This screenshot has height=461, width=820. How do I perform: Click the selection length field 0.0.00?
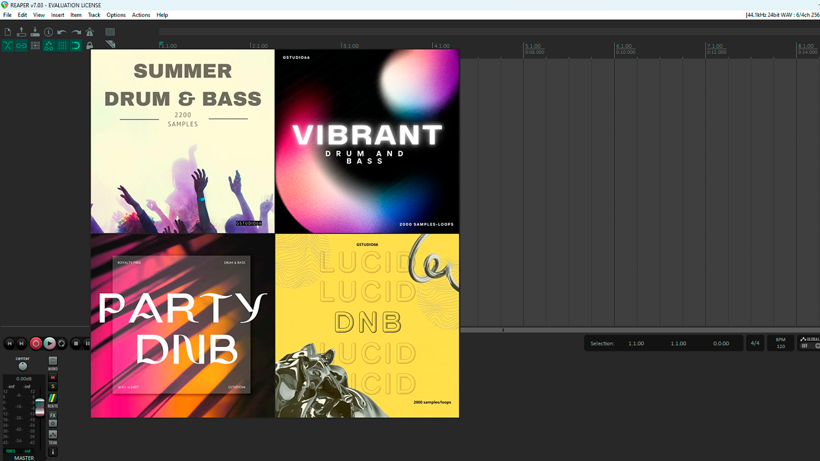tap(721, 343)
